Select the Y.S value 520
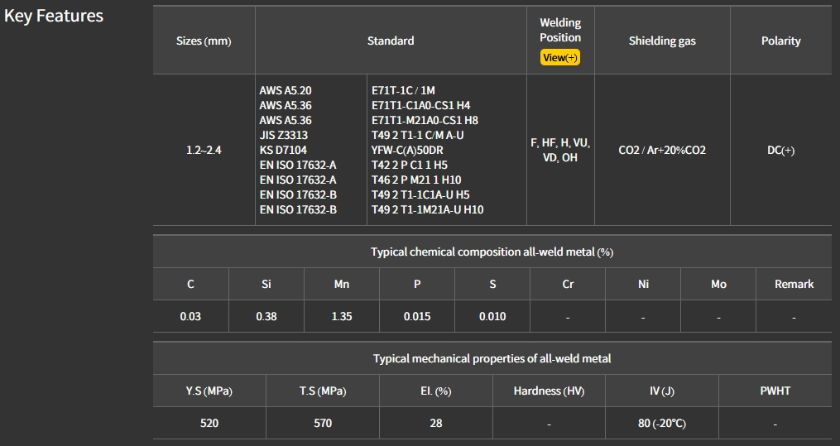This screenshot has height=446, width=840. click(209, 423)
